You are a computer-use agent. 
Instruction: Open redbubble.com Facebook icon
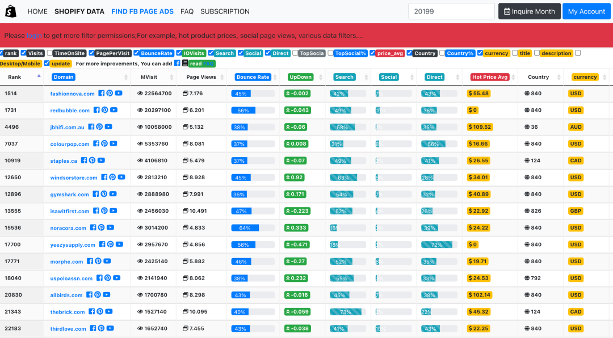point(96,110)
